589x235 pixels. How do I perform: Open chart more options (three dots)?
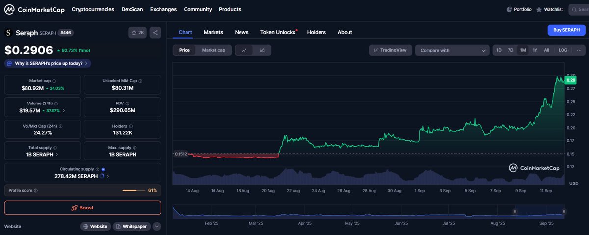coord(579,50)
